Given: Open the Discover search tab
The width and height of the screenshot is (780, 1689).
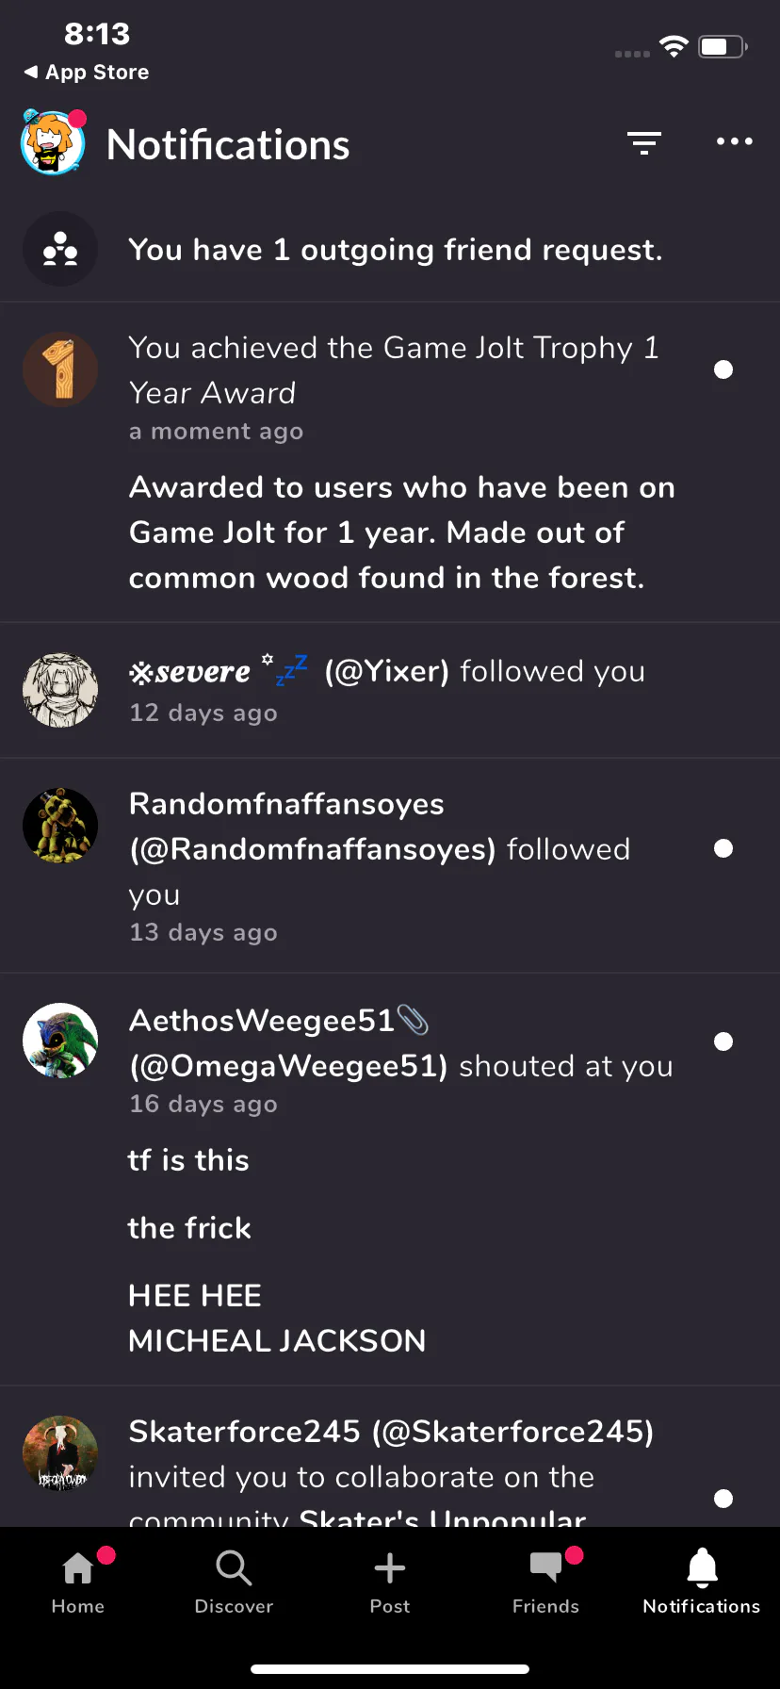Looking at the screenshot, I should point(234,1579).
